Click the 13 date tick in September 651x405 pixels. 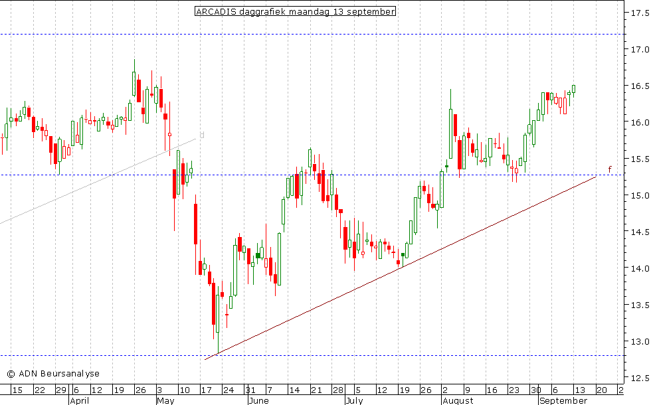pyautogui.click(x=579, y=390)
